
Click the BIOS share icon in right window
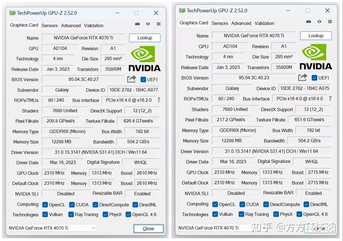[302, 78]
